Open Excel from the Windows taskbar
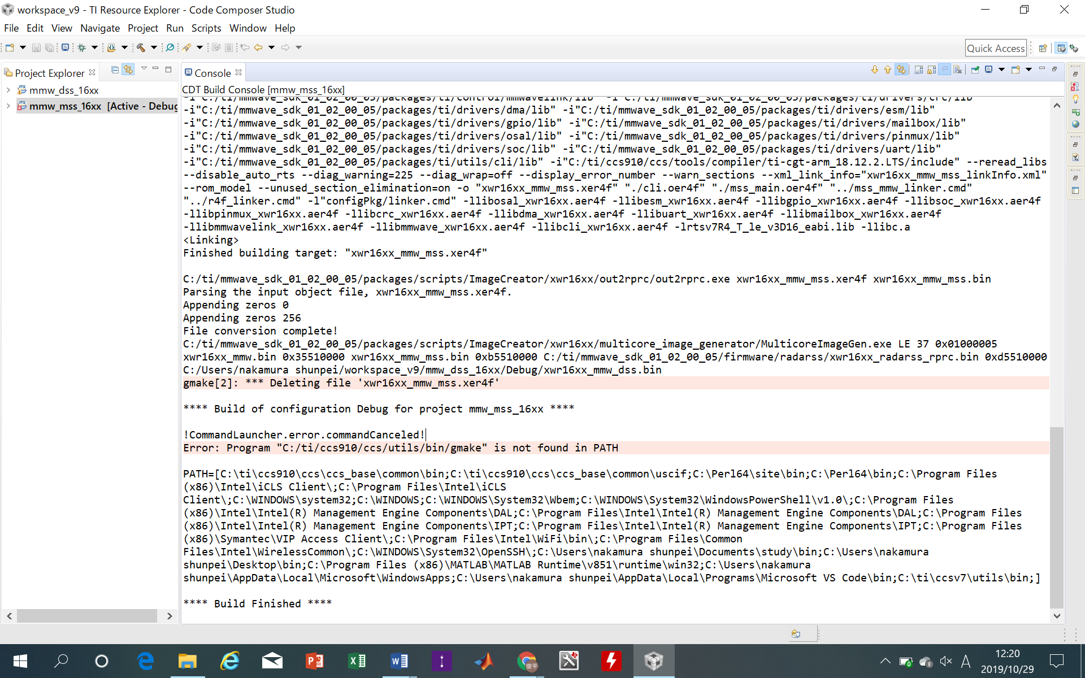Viewport: 1085px width, 678px height. tap(357, 661)
